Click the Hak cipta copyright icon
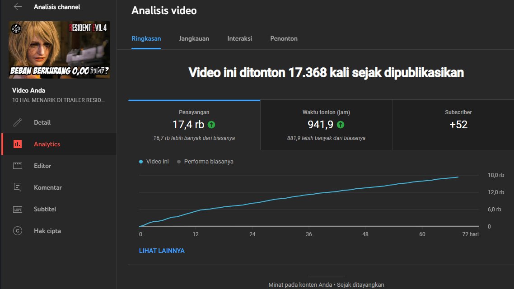514x289 pixels. 17,231
